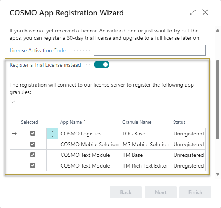The height and width of the screenshot is (208, 221).
Task: Open row actions menu for COSMO Logistics
Action: click(52, 134)
